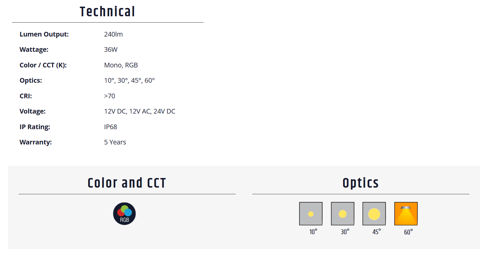Select the "12V DC, 12V AC, 24V DC" text
Viewport: 489px width, 261px height.
pyautogui.click(x=140, y=111)
